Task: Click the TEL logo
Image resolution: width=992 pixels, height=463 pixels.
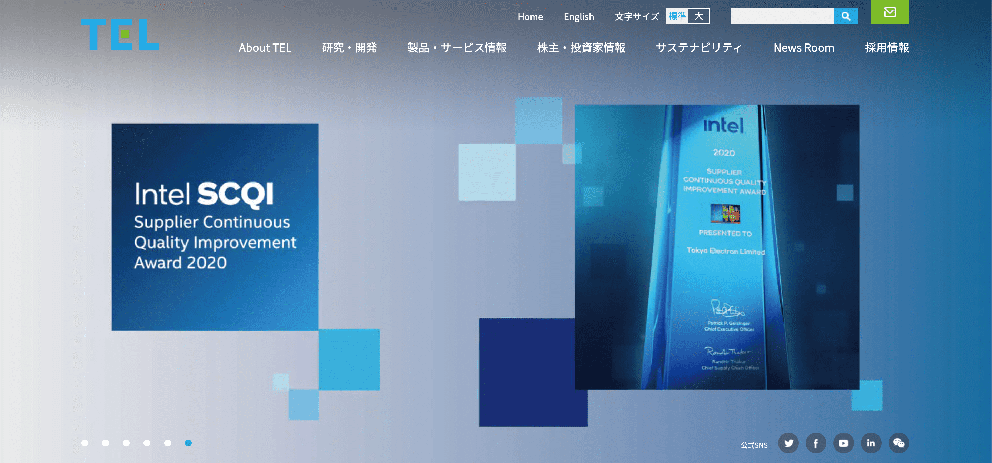Action: [120, 35]
